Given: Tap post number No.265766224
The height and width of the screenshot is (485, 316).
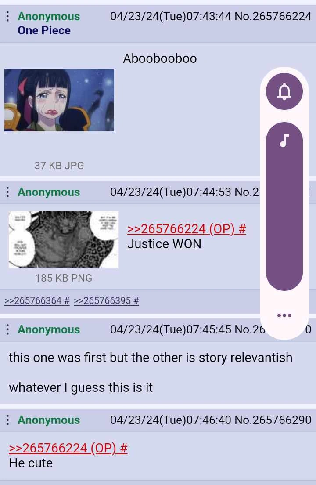Looking at the screenshot, I should tap(273, 16).
